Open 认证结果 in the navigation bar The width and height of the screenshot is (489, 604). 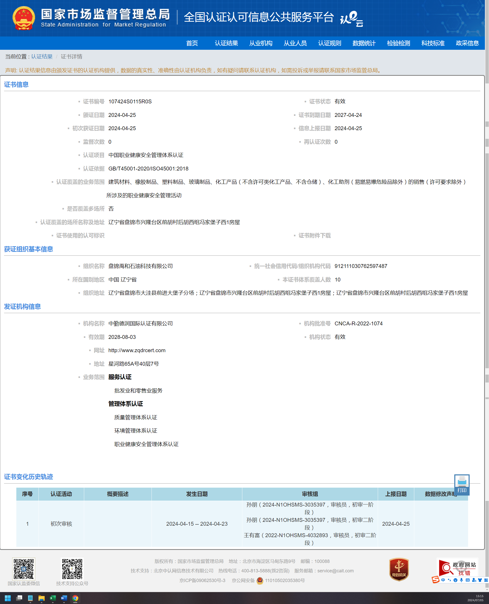click(x=227, y=43)
